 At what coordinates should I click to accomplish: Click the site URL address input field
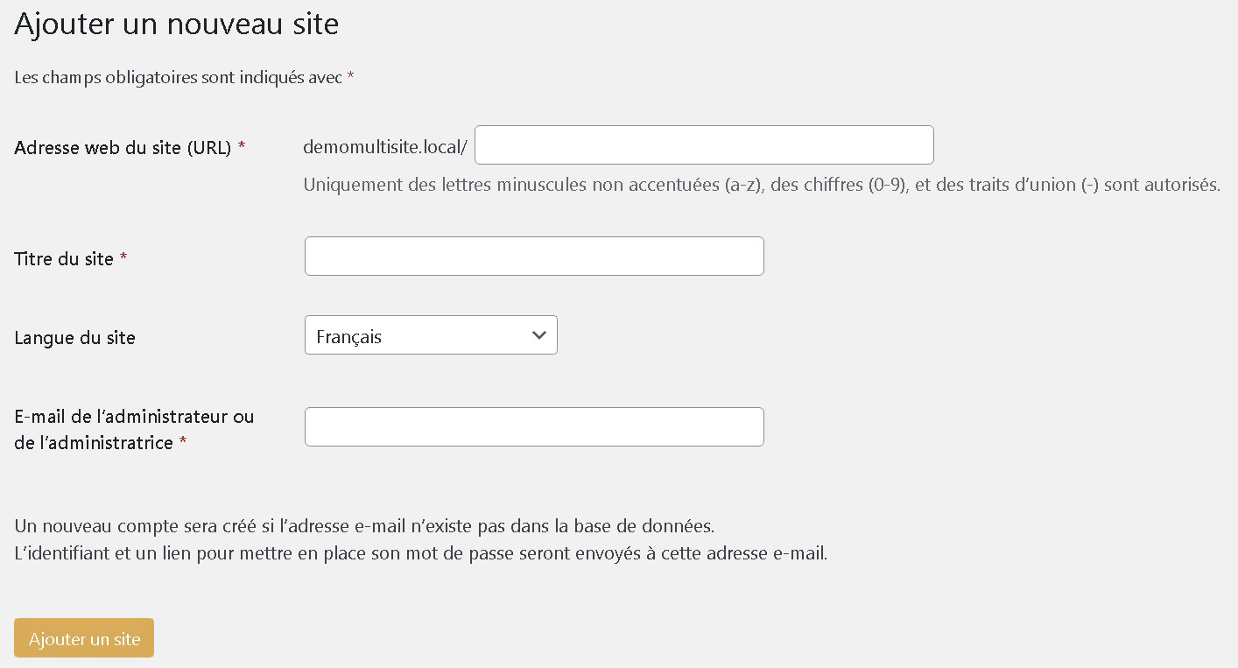pyautogui.click(x=703, y=145)
